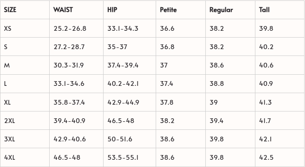Click hip value 35-37
The image size is (305, 167).
[117, 47]
